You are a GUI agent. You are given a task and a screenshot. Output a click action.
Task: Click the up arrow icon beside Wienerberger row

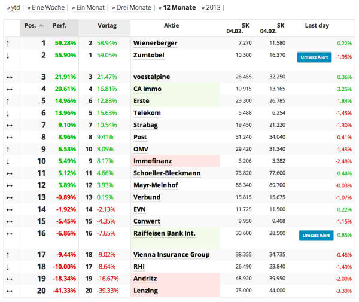[7, 44]
